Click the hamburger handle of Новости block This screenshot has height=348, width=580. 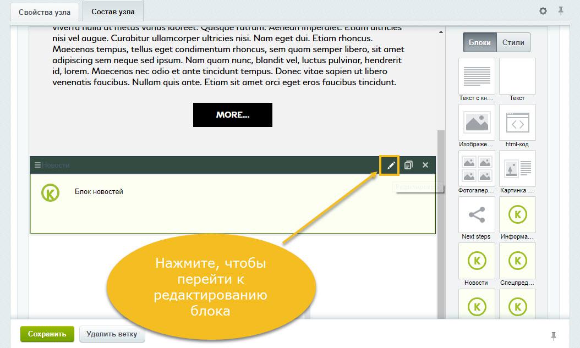(37, 165)
